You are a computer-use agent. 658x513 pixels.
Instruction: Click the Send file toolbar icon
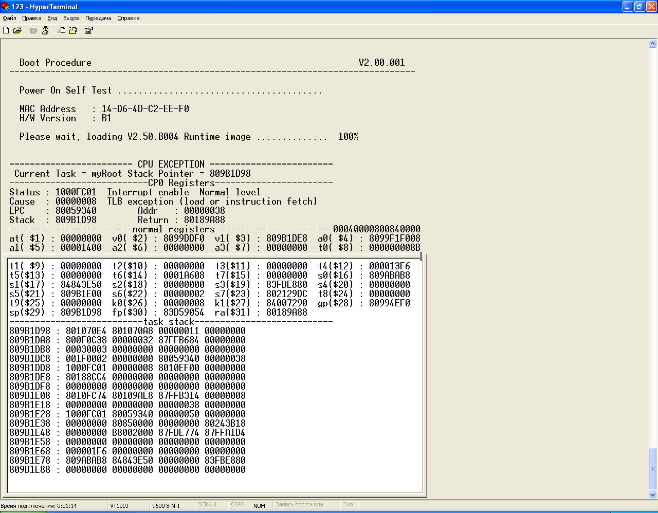61,30
